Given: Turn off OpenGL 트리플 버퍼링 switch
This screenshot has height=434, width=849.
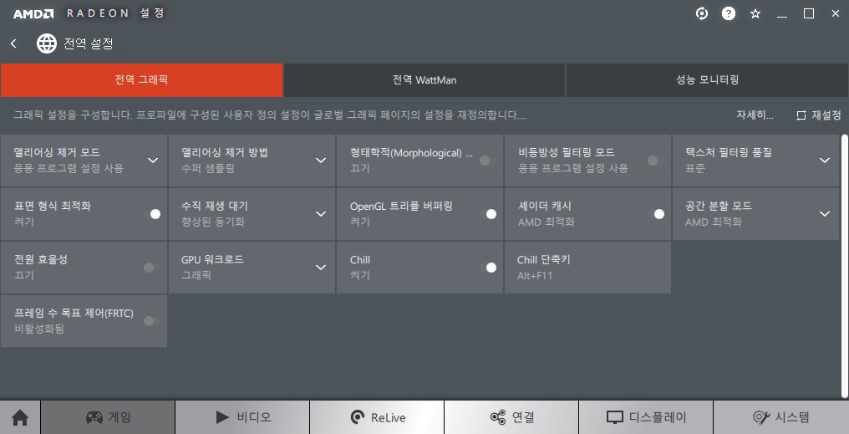Looking at the screenshot, I should (487, 214).
